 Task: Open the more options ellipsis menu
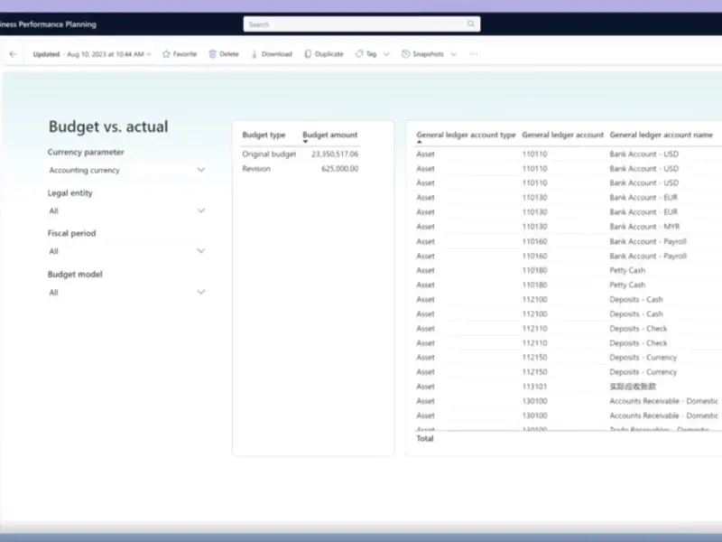[474, 54]
